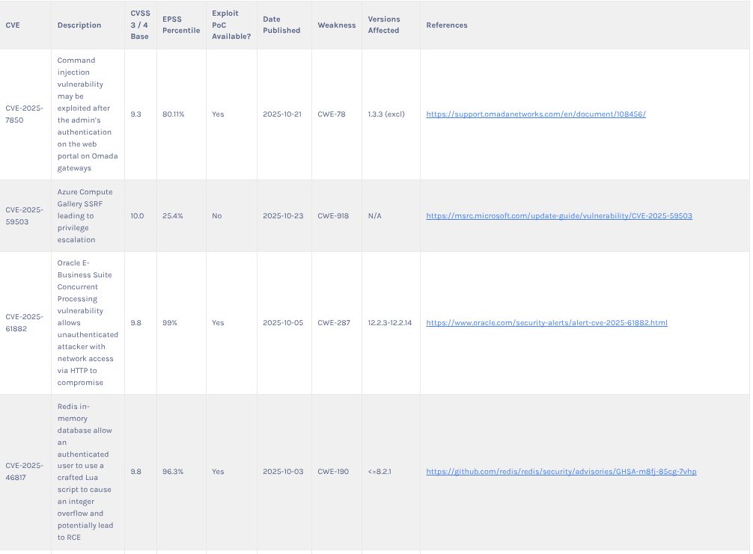Click the Weakness column header
Viewport: 753px width, 554px height.
[336, 25]
